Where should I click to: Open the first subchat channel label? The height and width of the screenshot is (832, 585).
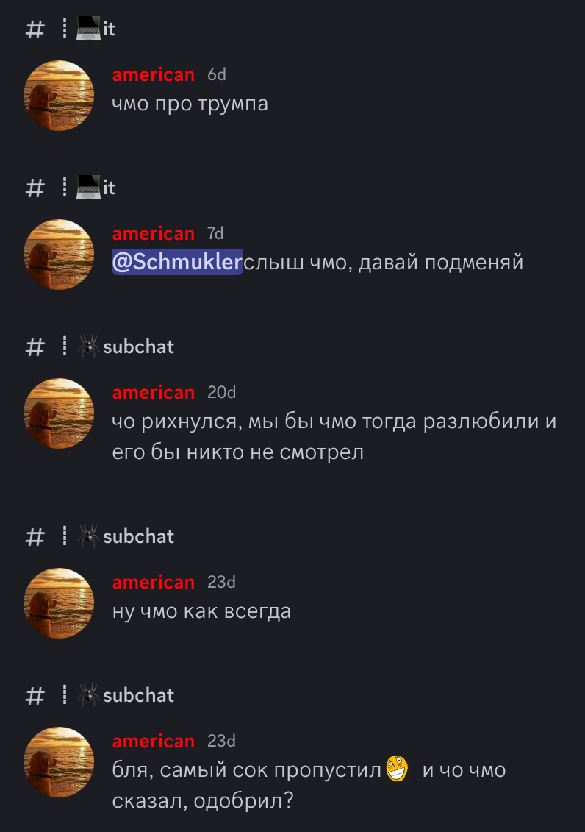(x=138, y=346)
